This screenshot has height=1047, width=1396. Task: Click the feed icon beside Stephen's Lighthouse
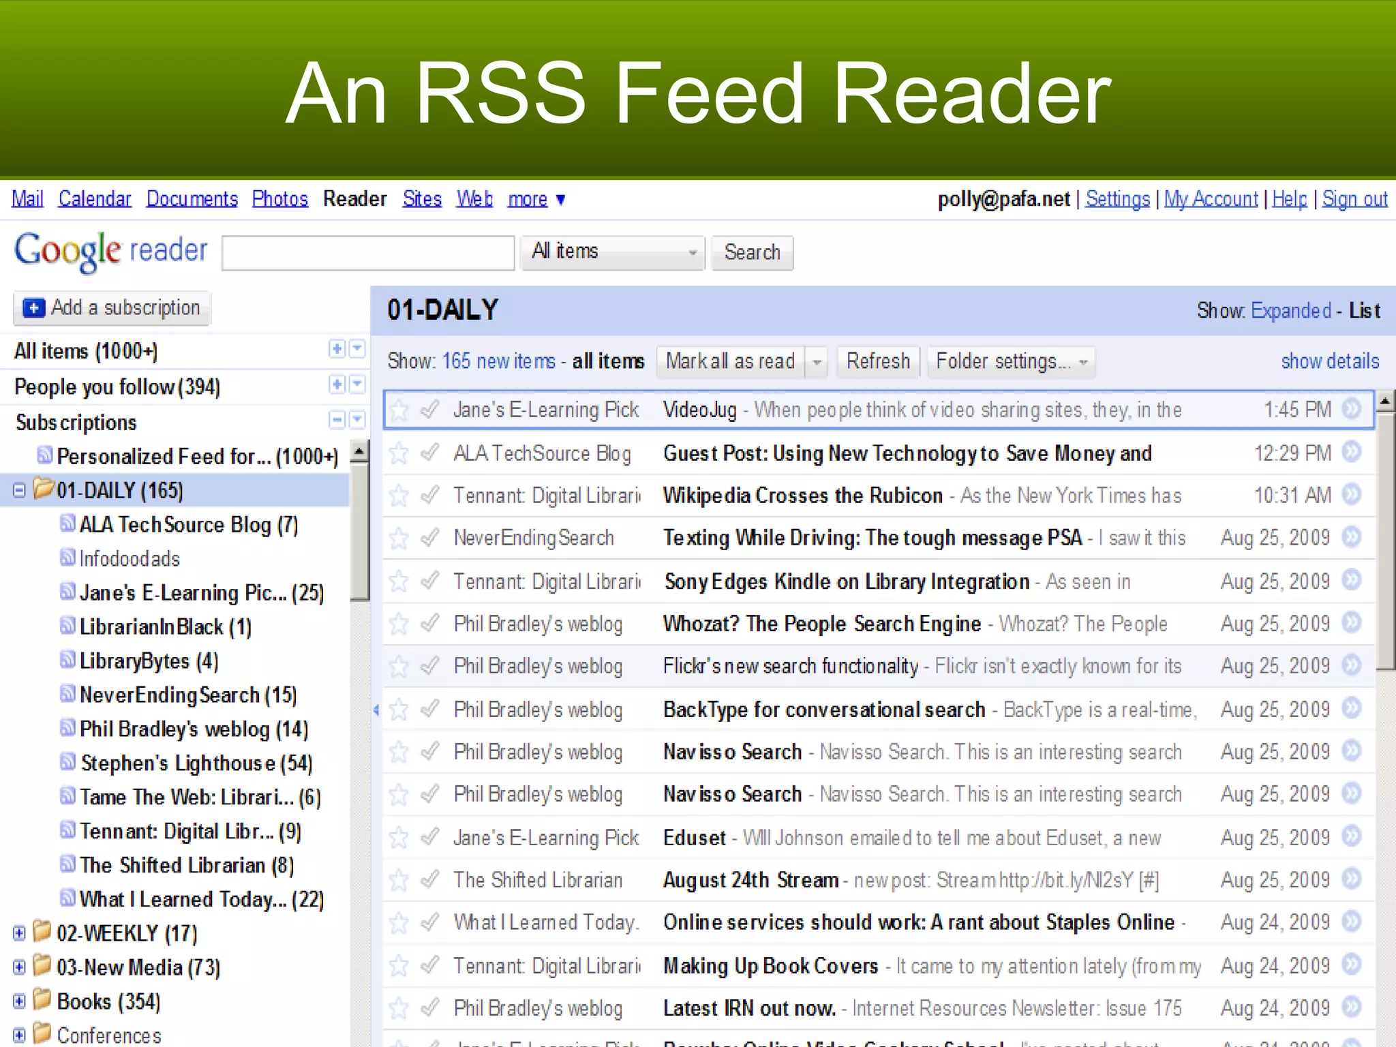(x=67, y=761)
